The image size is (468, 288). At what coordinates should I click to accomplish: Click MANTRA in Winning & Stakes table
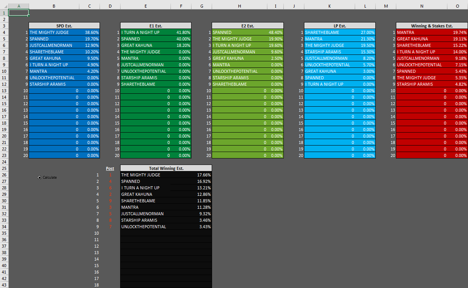406,33
